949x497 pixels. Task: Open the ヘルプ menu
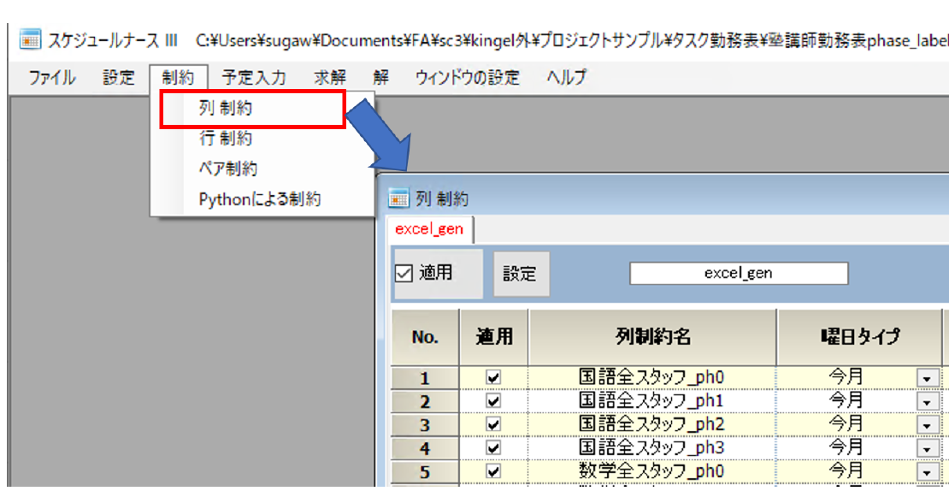pyautogui.click(x=566, y=78)
